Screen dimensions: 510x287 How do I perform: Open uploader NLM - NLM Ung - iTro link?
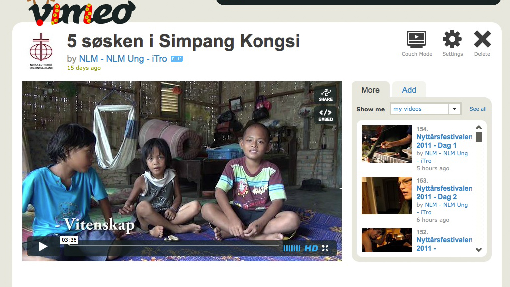123,59
